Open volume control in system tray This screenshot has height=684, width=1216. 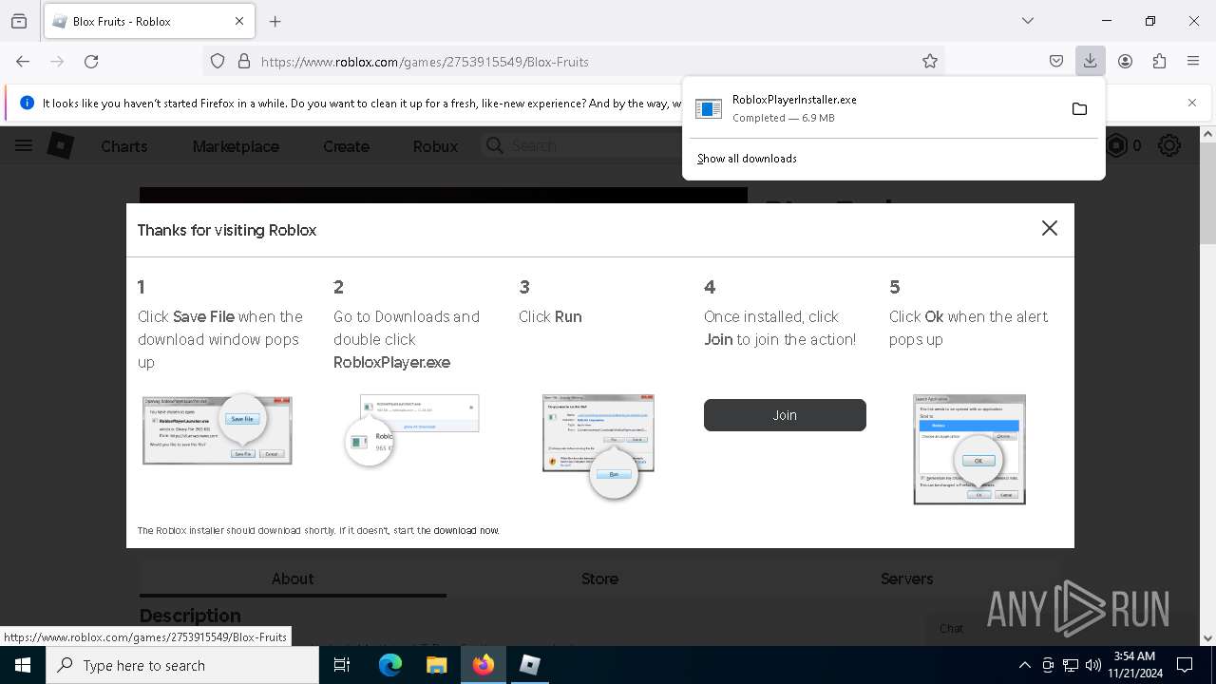point(1092,665)
